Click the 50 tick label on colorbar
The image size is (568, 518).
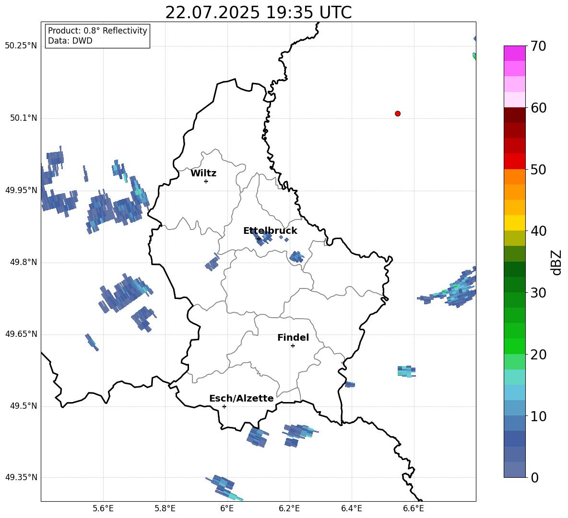coord(538,169)
